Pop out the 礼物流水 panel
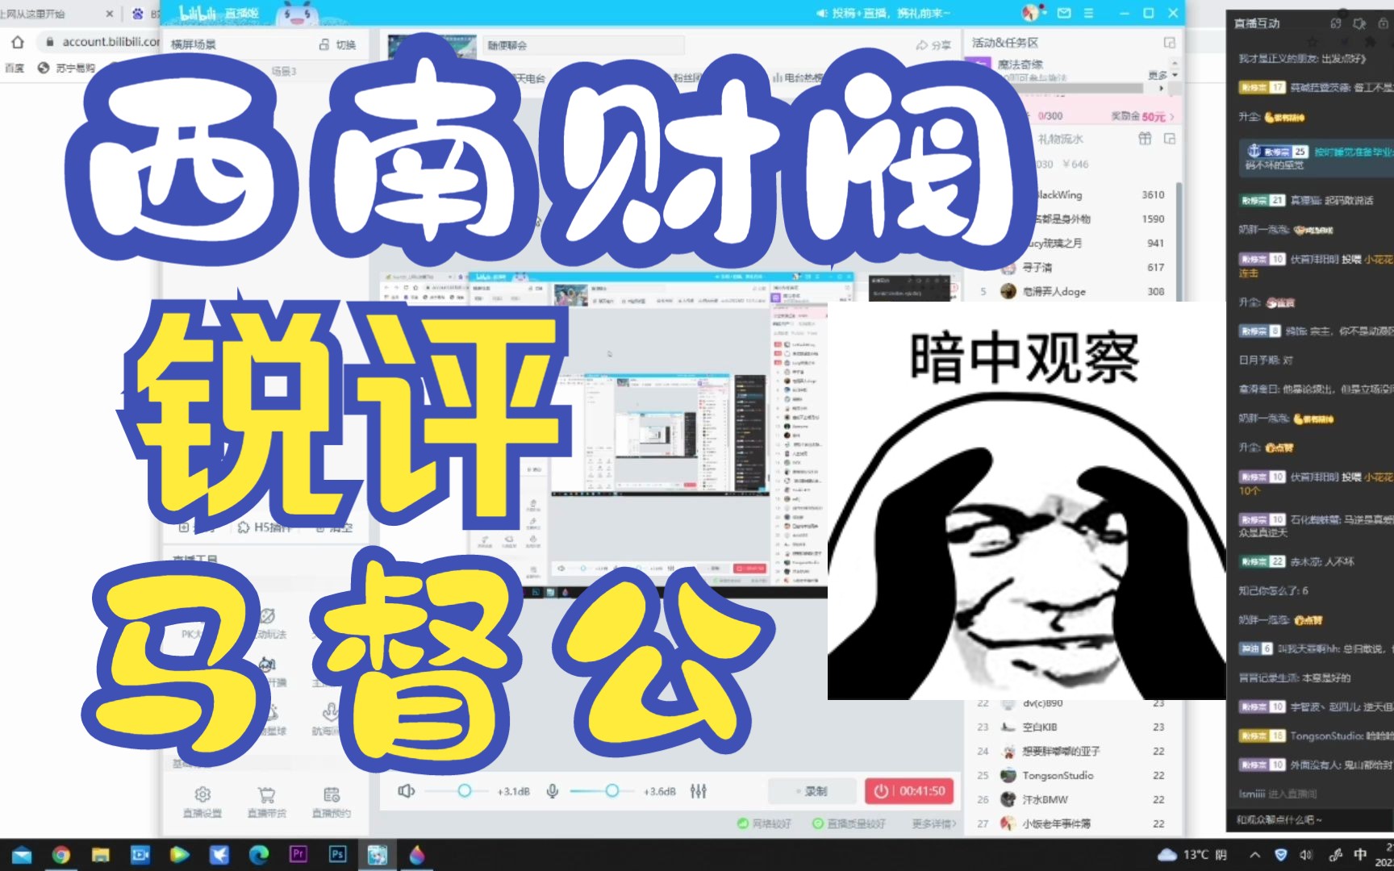Viewport: 1394px width, 871px height. (1170, 139)
